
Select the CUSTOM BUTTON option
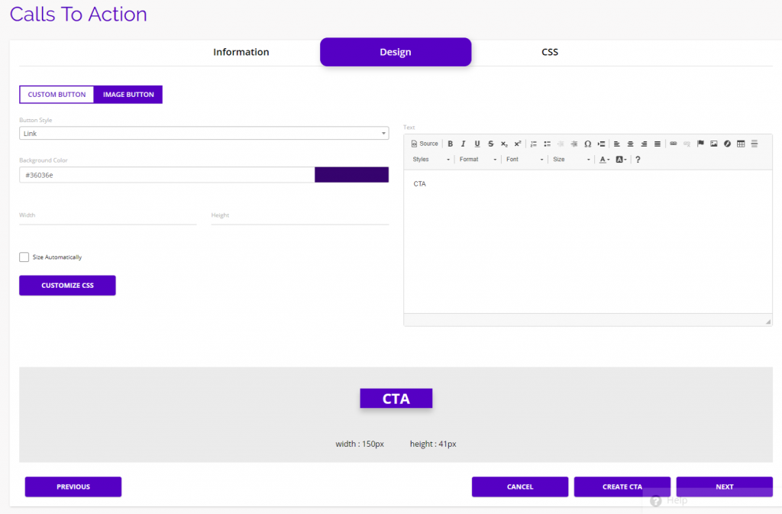pos(57,94)
